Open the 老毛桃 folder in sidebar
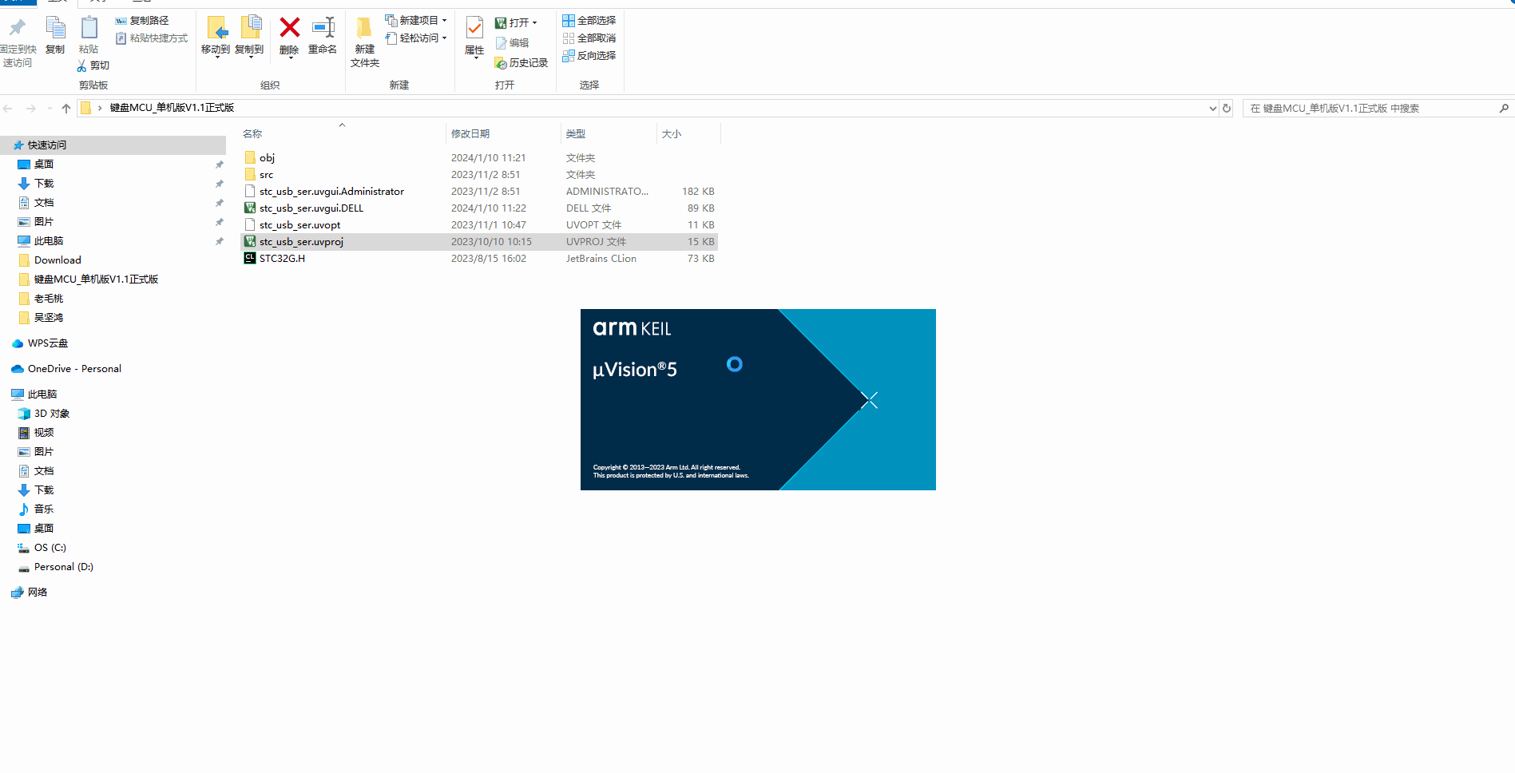1515x773 pixels. (x=49, y=299)
